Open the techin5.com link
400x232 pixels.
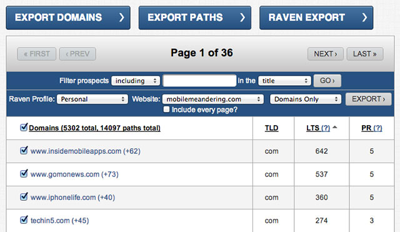pos(50,221)
